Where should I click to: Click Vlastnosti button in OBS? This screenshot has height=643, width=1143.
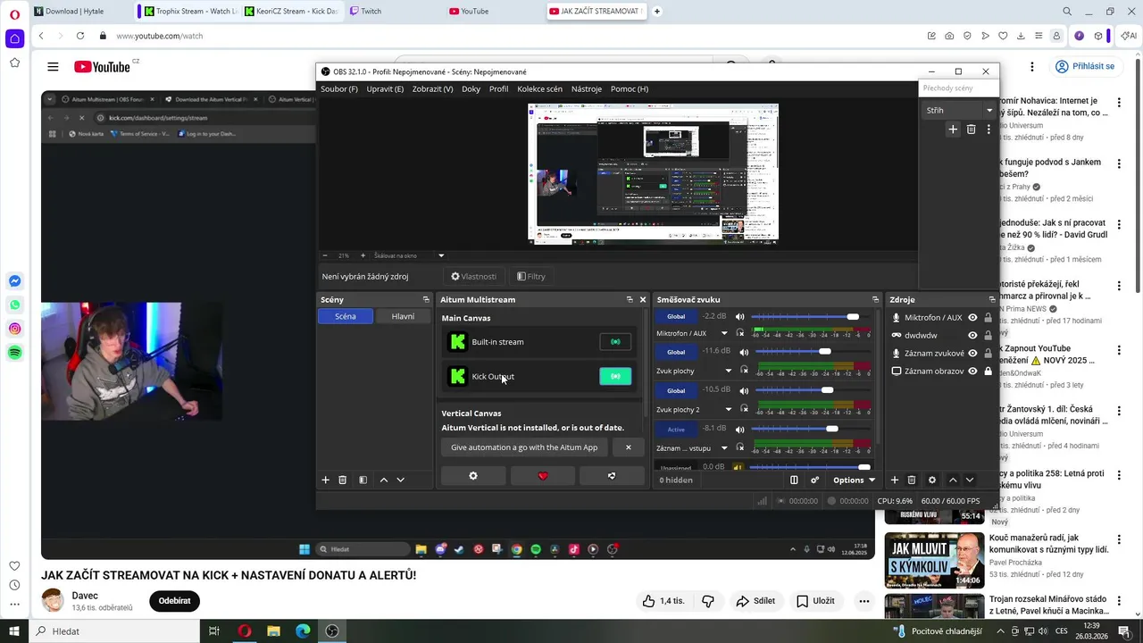coord(473,277)
